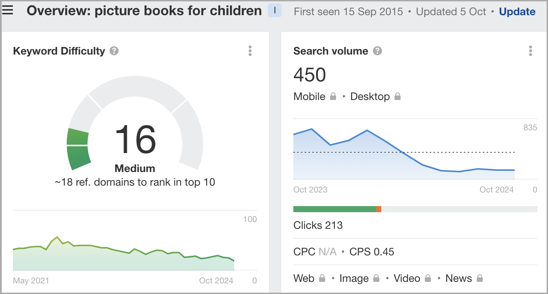Click the lock icon next to Video
This screenshot has height=294, width=548.
point(428,278)
